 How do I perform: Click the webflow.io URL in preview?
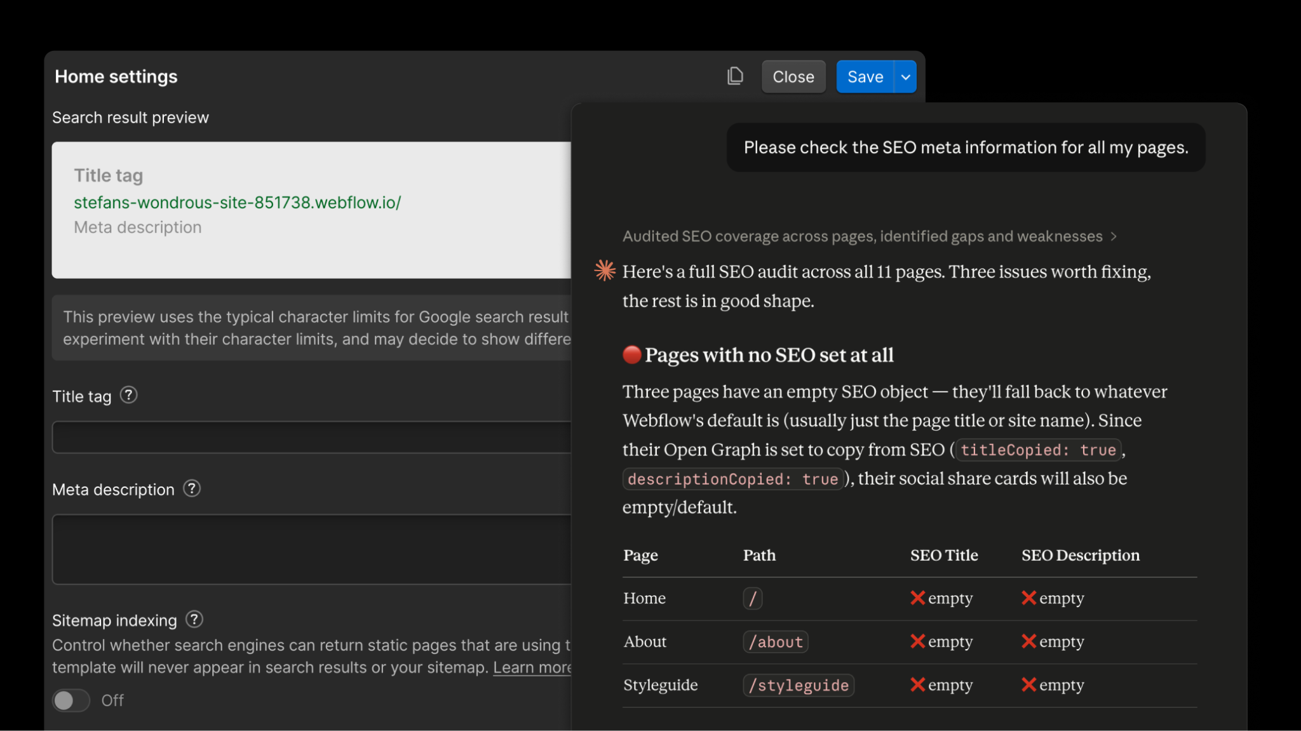(237, 203)
